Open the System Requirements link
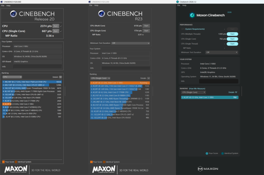This screenshot has width=264, height=175. (195, 29)
